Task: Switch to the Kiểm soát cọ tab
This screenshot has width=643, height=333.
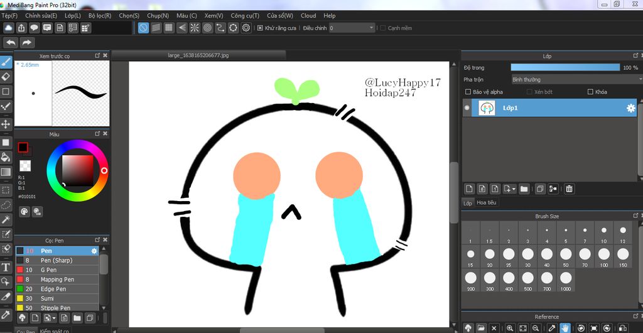Action: [x=55, y=331]
